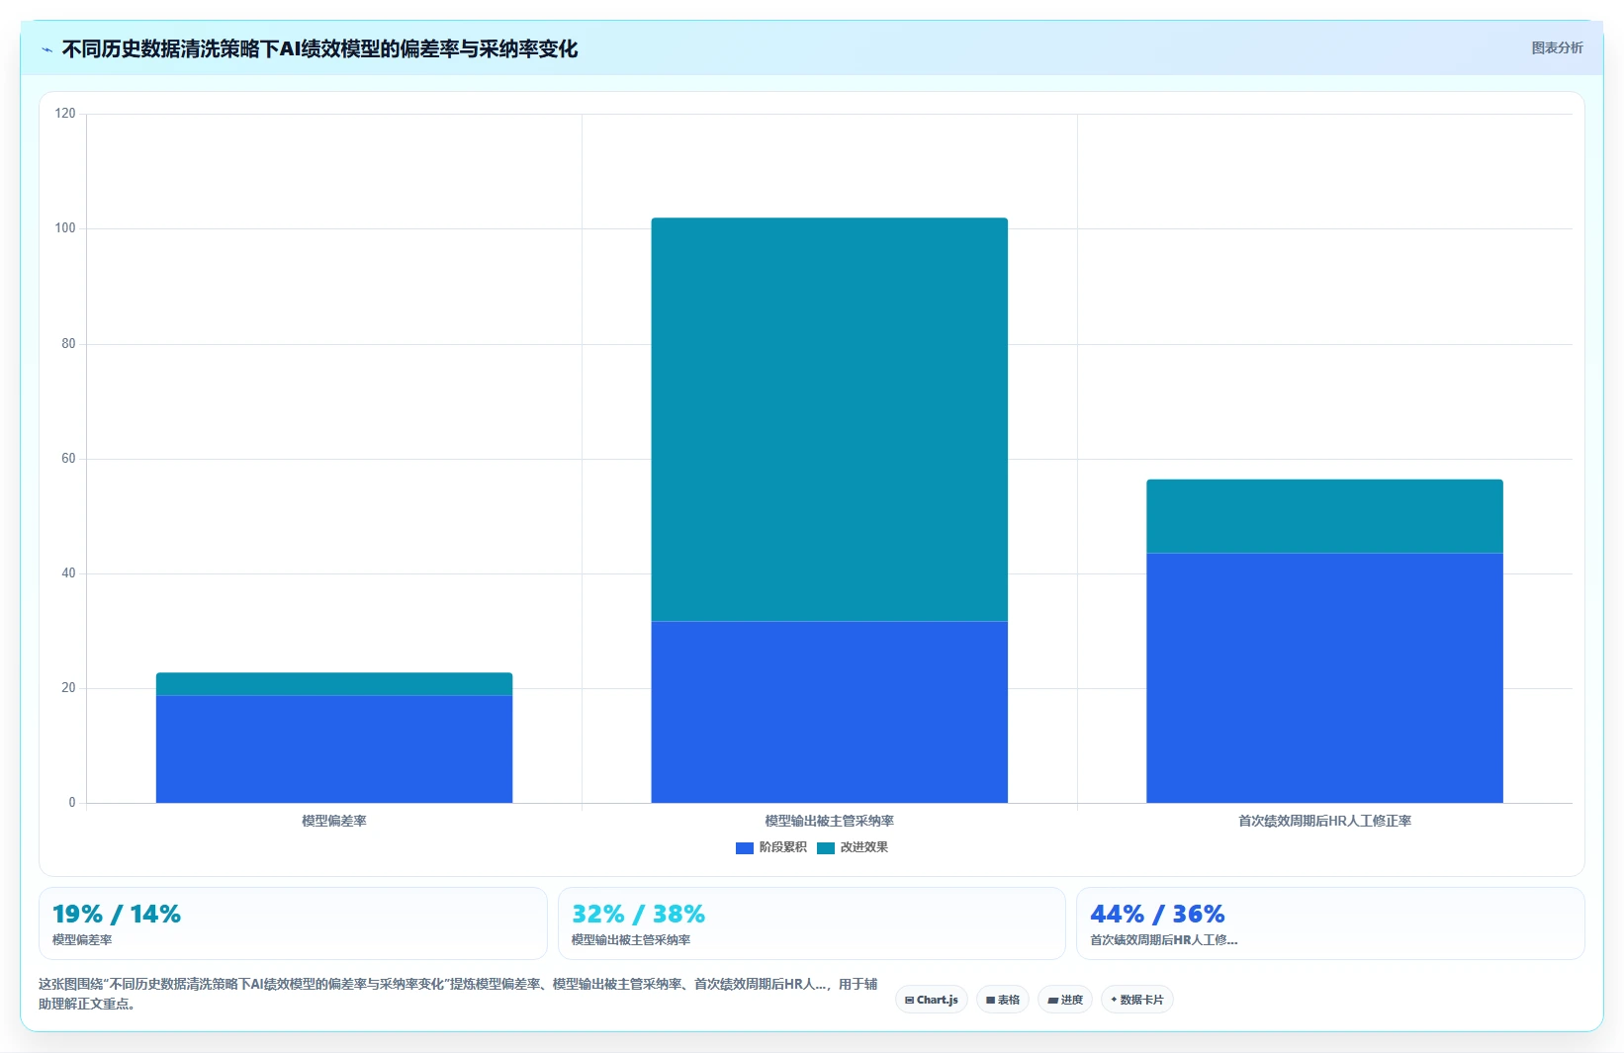
Task: Click the square icon in the 表格 tag
Action: point(990,1000)
